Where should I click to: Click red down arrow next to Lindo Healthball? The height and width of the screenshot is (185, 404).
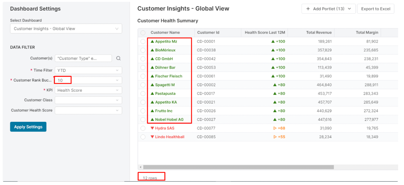tap(152, 137)
